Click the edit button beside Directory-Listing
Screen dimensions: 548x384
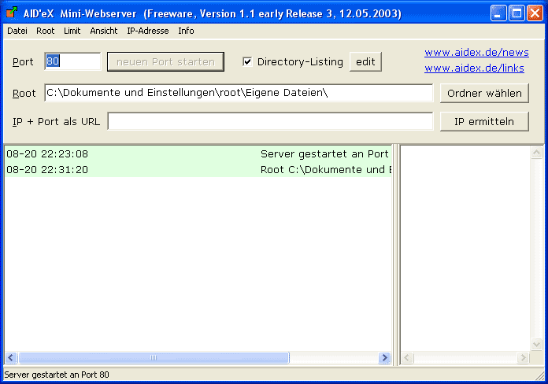click(365, 62)
